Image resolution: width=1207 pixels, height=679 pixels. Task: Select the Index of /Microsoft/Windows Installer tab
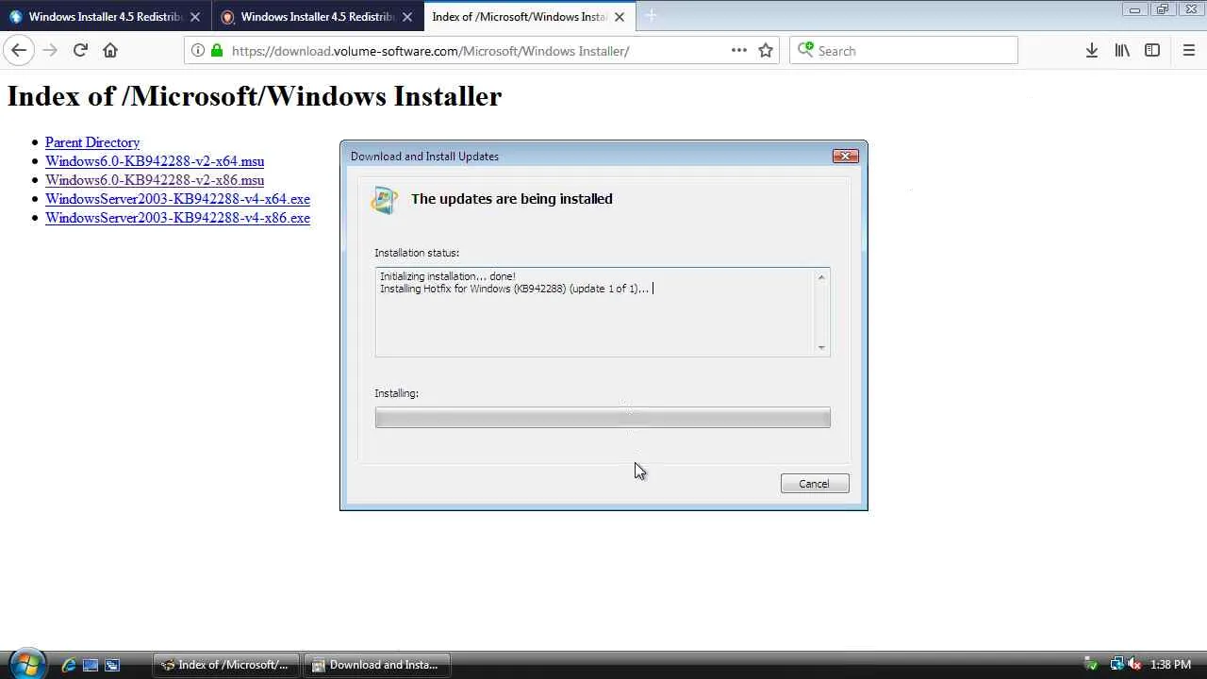coord(529,17)
